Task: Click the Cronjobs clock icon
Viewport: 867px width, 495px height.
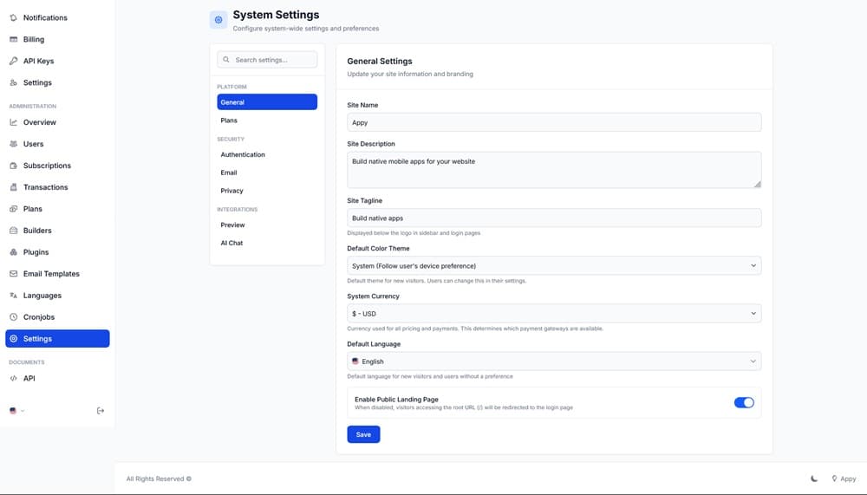Action: pyautogui.click(x=13, y=317)
